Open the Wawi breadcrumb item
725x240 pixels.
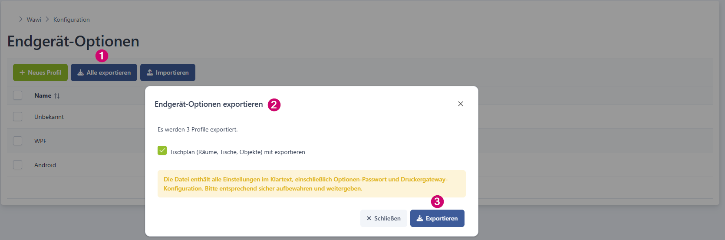[34, 20]
